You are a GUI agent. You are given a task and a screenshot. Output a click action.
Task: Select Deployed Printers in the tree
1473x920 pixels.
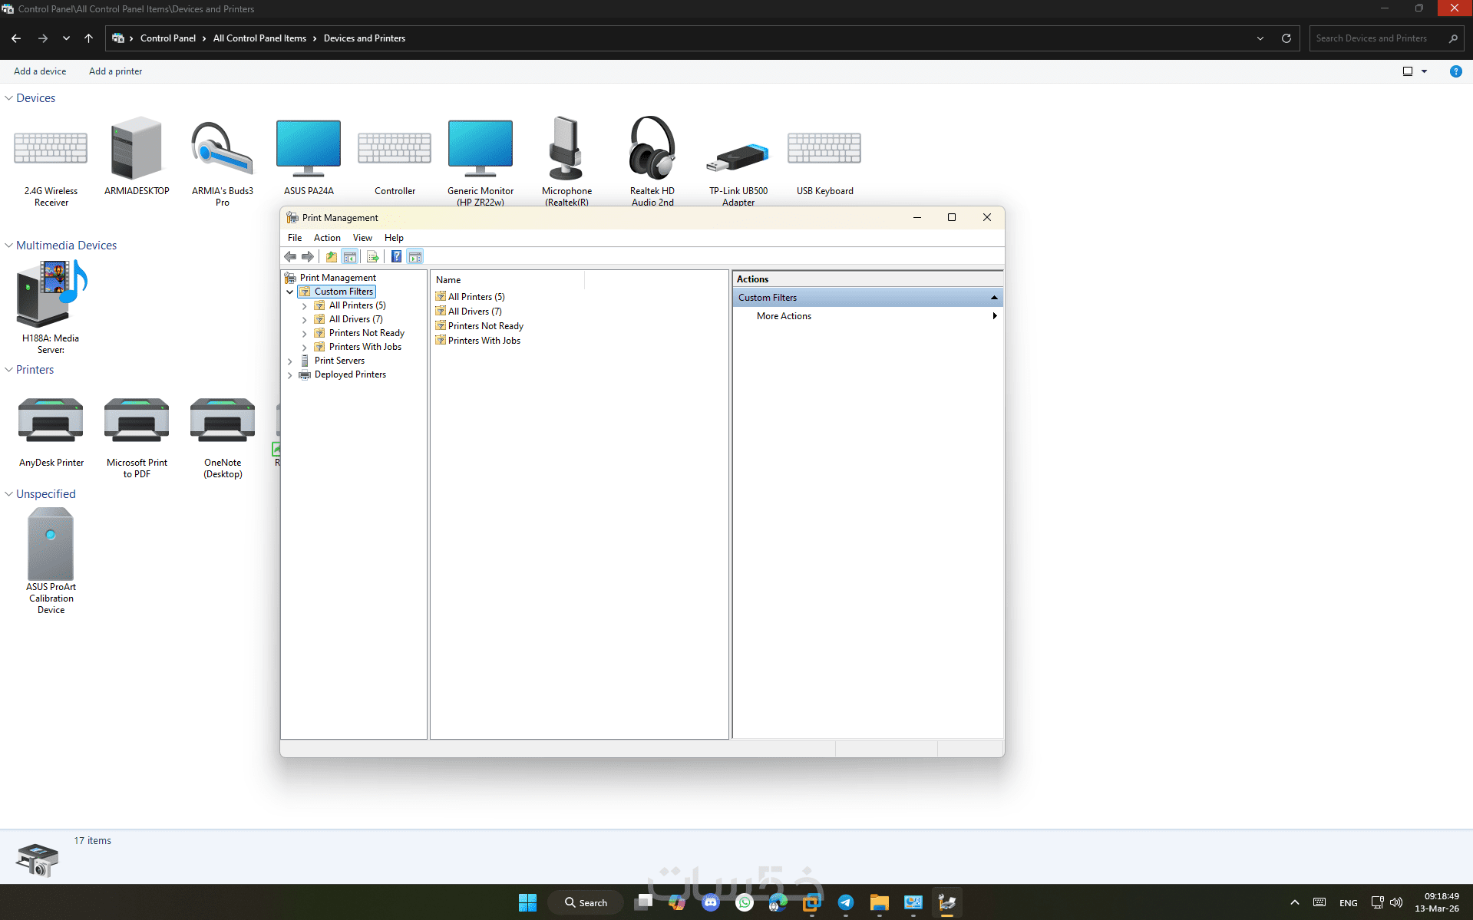[x=350, y=374]
